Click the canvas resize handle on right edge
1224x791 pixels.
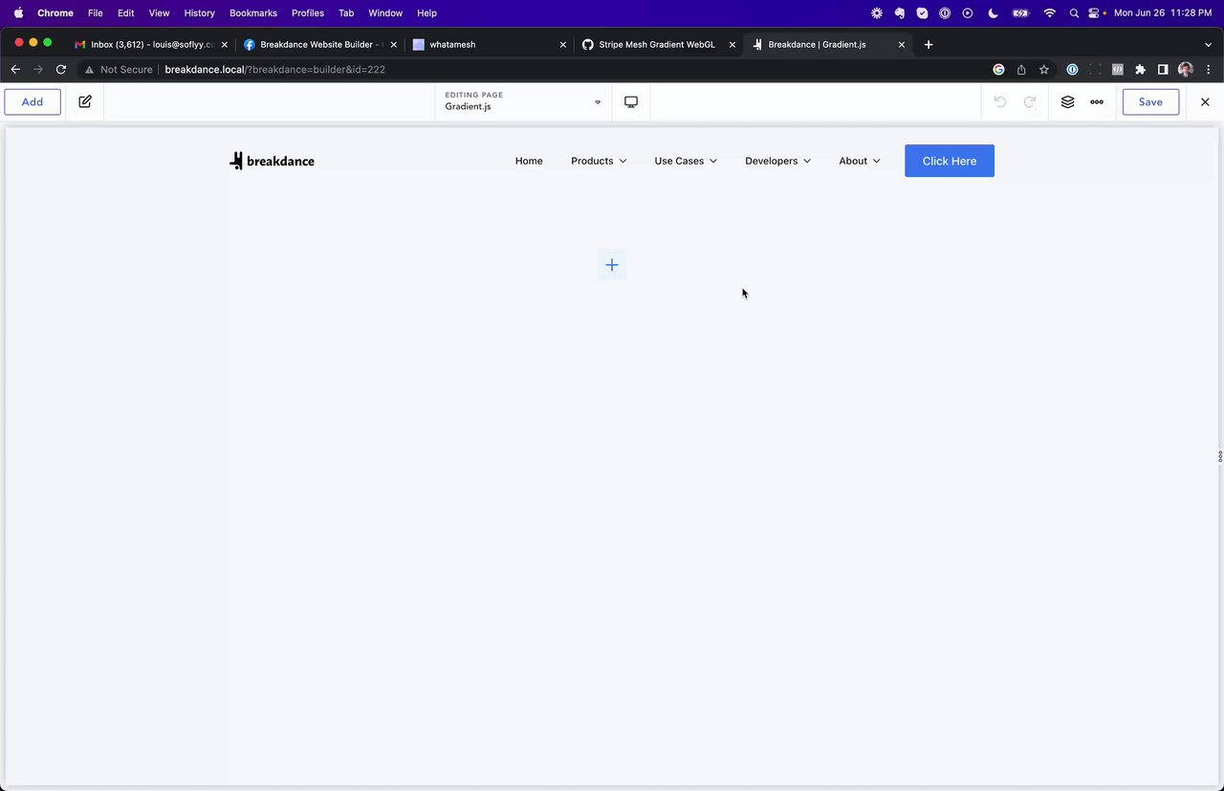1220,456
